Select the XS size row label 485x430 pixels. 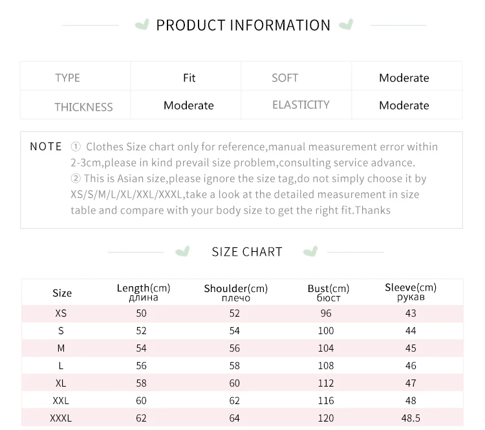(61, 313)
